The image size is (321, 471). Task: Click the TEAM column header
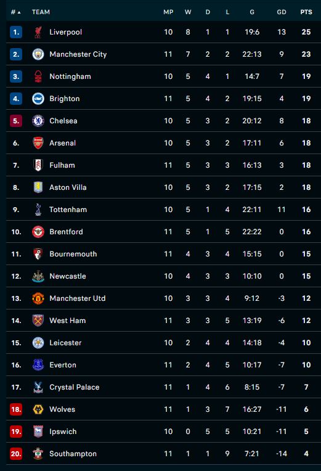coord(41,12)
